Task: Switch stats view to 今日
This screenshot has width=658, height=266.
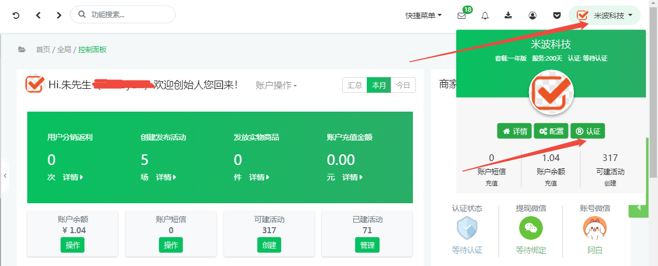Action: tap(403, 85)
